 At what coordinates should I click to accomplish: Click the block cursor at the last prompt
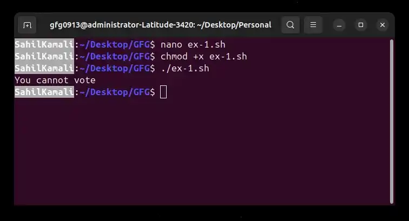[163, 92]
